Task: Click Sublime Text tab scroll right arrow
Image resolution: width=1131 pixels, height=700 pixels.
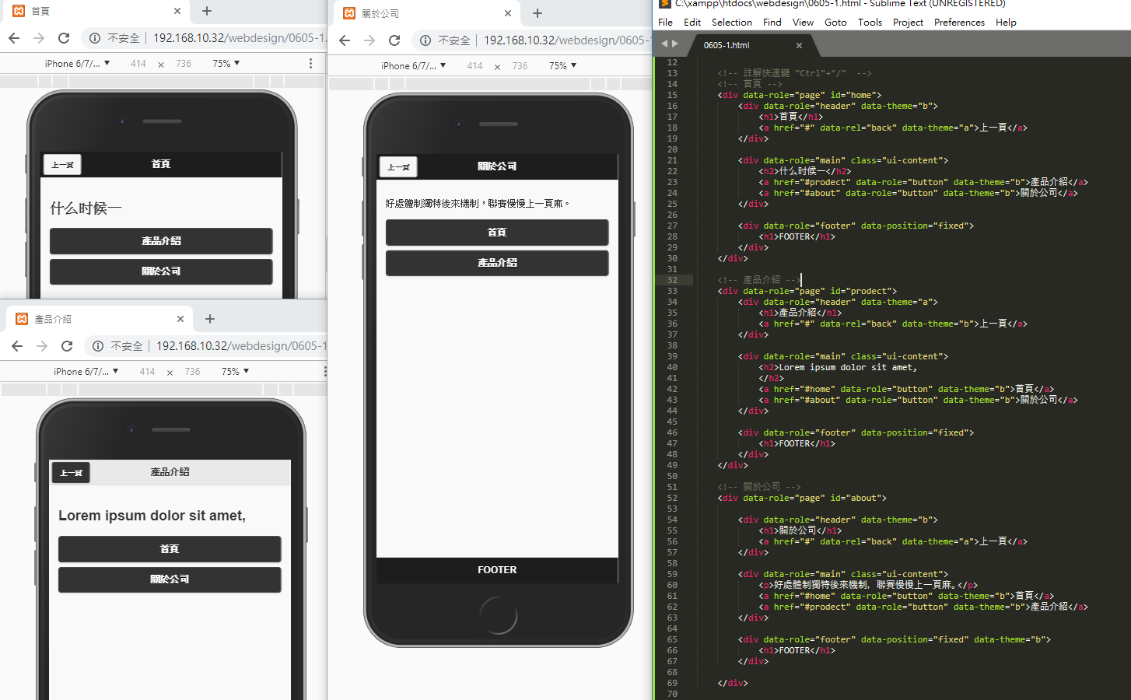Action: 674,44
